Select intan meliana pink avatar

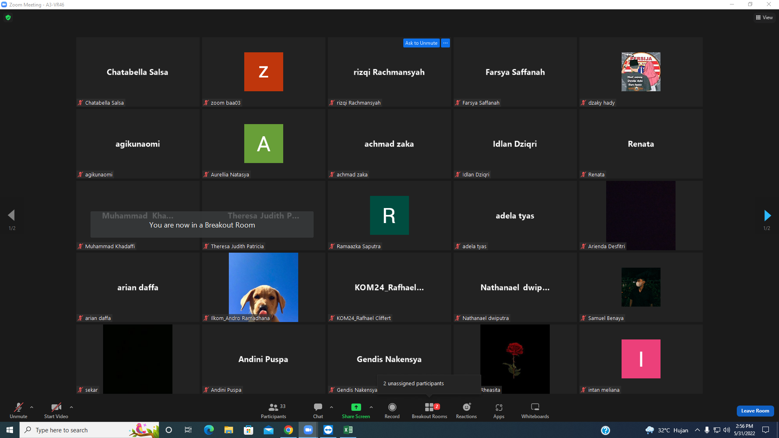pos(641,359)
